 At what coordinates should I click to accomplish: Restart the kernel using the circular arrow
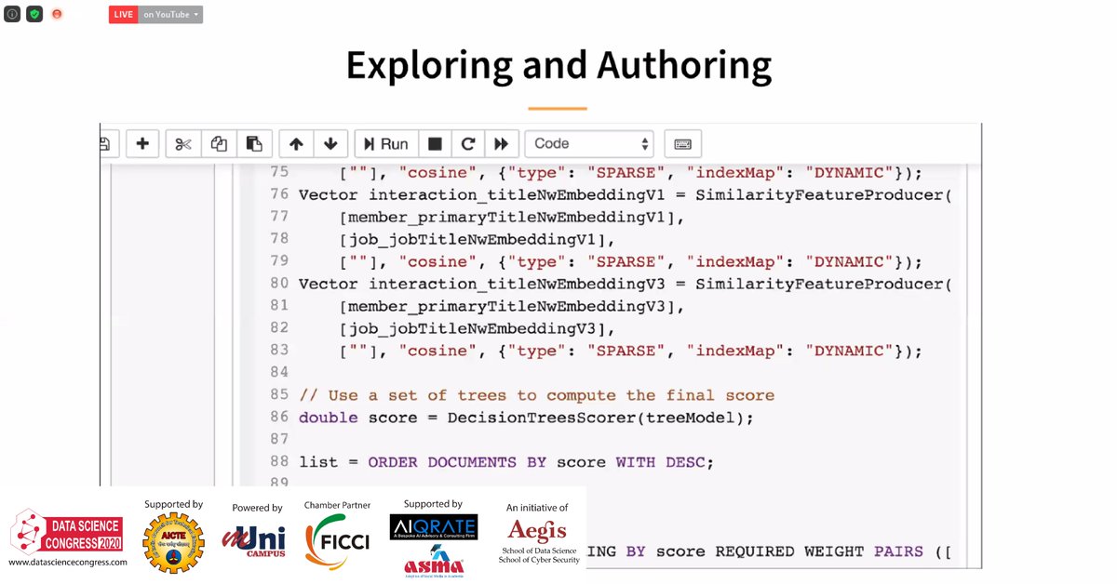click(468, 143)
